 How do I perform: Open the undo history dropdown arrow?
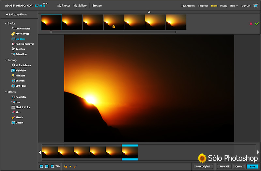click(70, 167)
